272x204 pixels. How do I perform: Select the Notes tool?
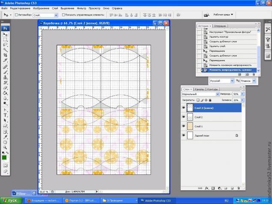click(x=6, y=132)
